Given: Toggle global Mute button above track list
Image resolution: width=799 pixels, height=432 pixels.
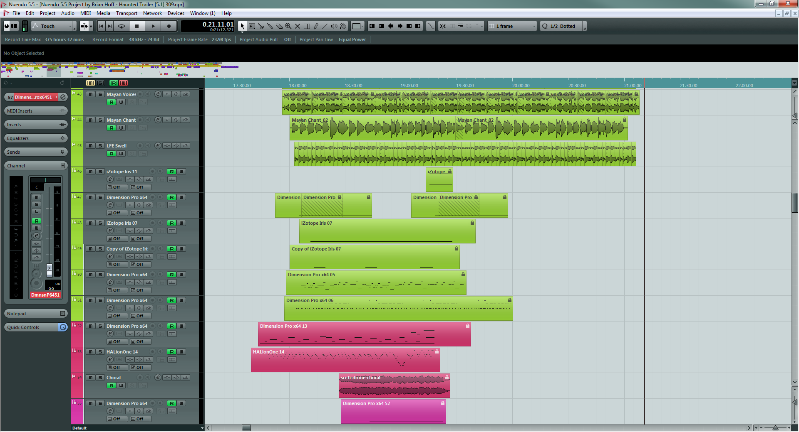Looking at the screenshot, I should point(90,83).
